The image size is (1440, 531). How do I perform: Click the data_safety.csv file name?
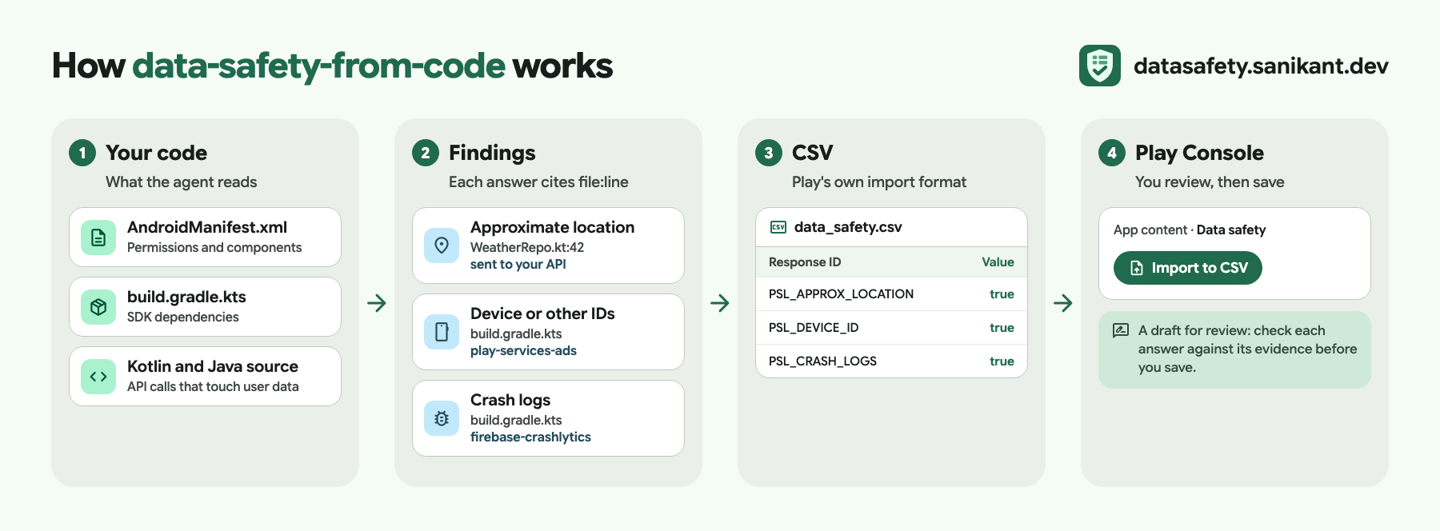pos(848,227)
